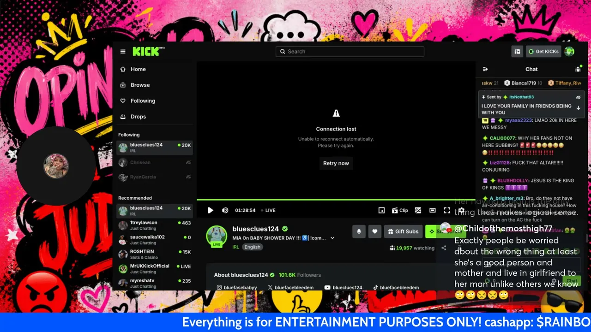
Task: Open recommended channel saucewalka102
Action: tap(155, 240)
